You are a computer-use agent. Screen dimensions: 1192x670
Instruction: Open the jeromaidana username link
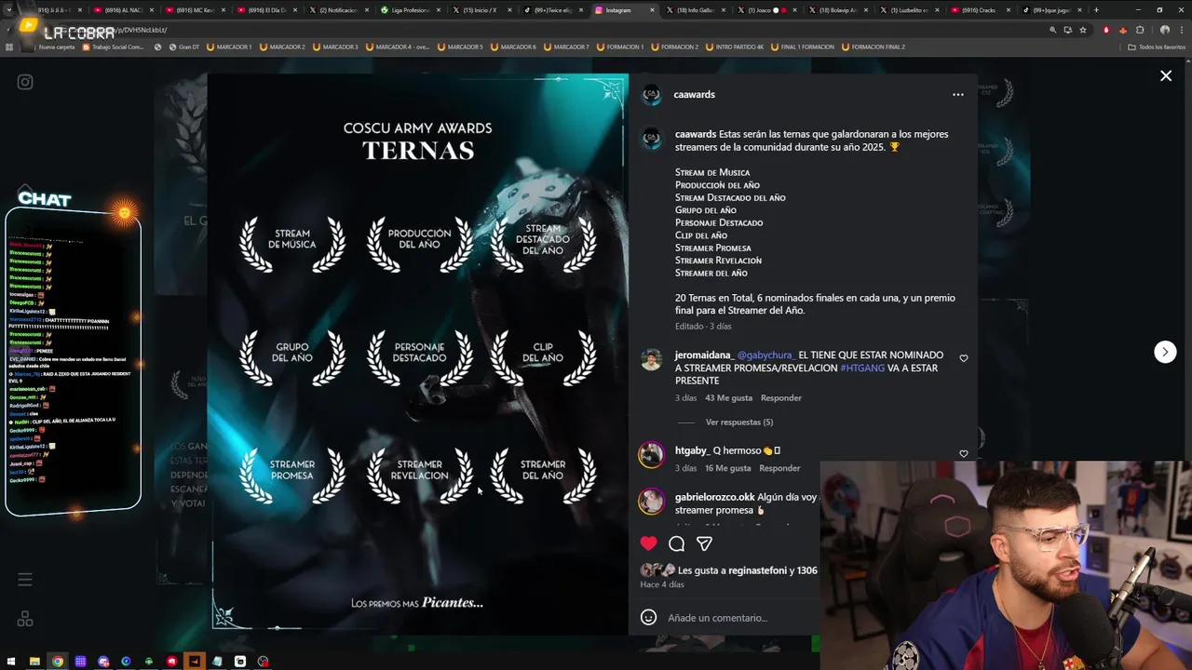tap(703, 355)
